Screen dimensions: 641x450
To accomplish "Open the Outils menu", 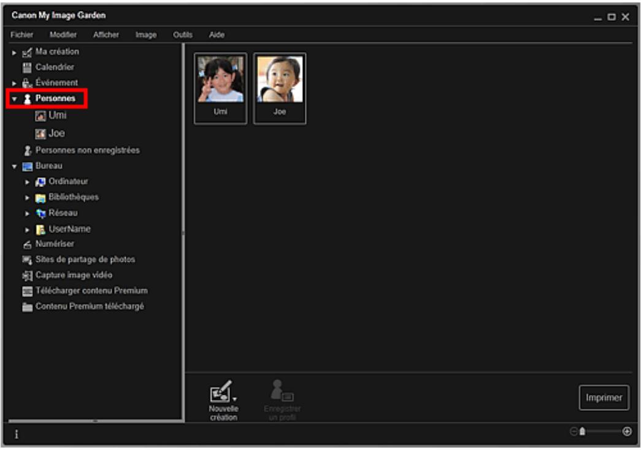I will coord(182,35).
